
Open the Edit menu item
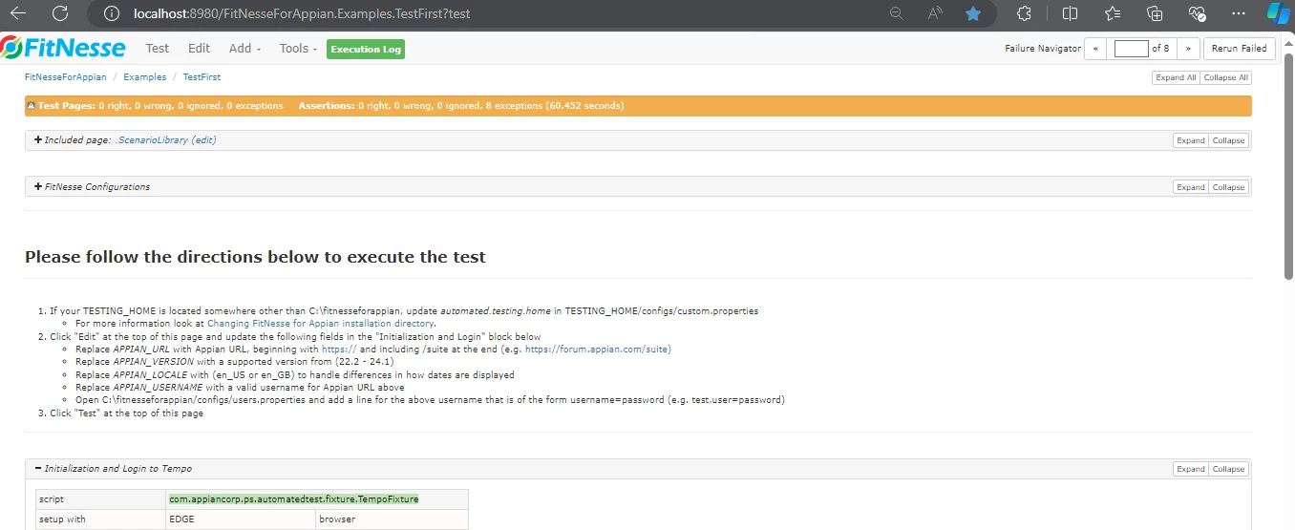pyautogui.click(x=199, y=49)
